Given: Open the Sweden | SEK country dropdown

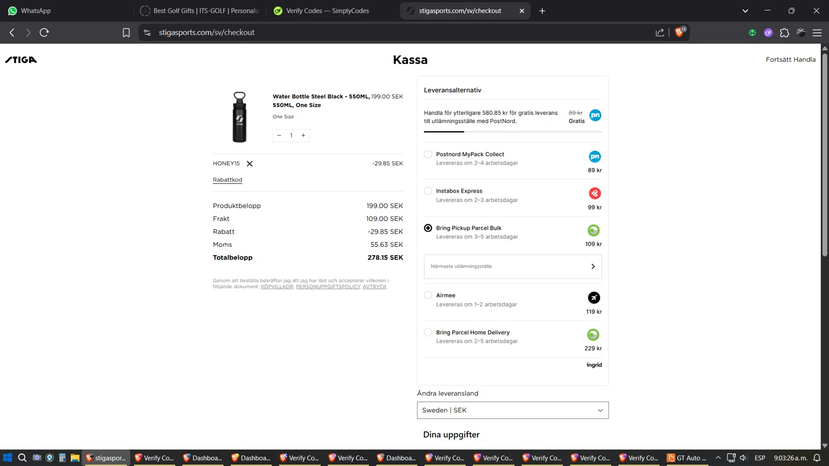Looking at the screenshot, I should [513, 410].
